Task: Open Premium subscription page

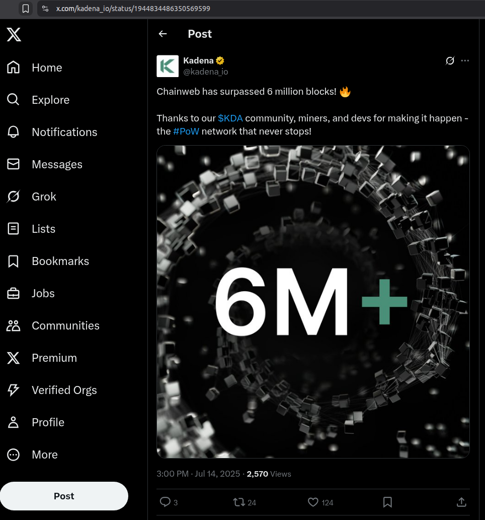Action: point(42,358)
